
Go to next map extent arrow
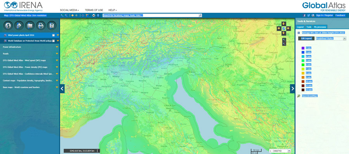click(x=76, y=15)
